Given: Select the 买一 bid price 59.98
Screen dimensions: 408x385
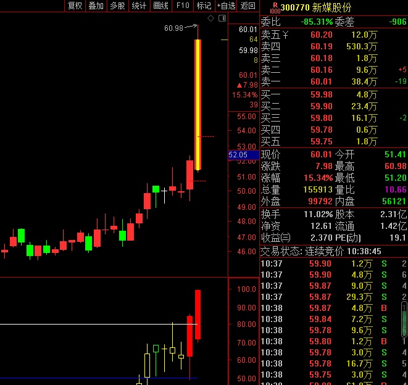Looking at the screenshot, I should [321, 94].
